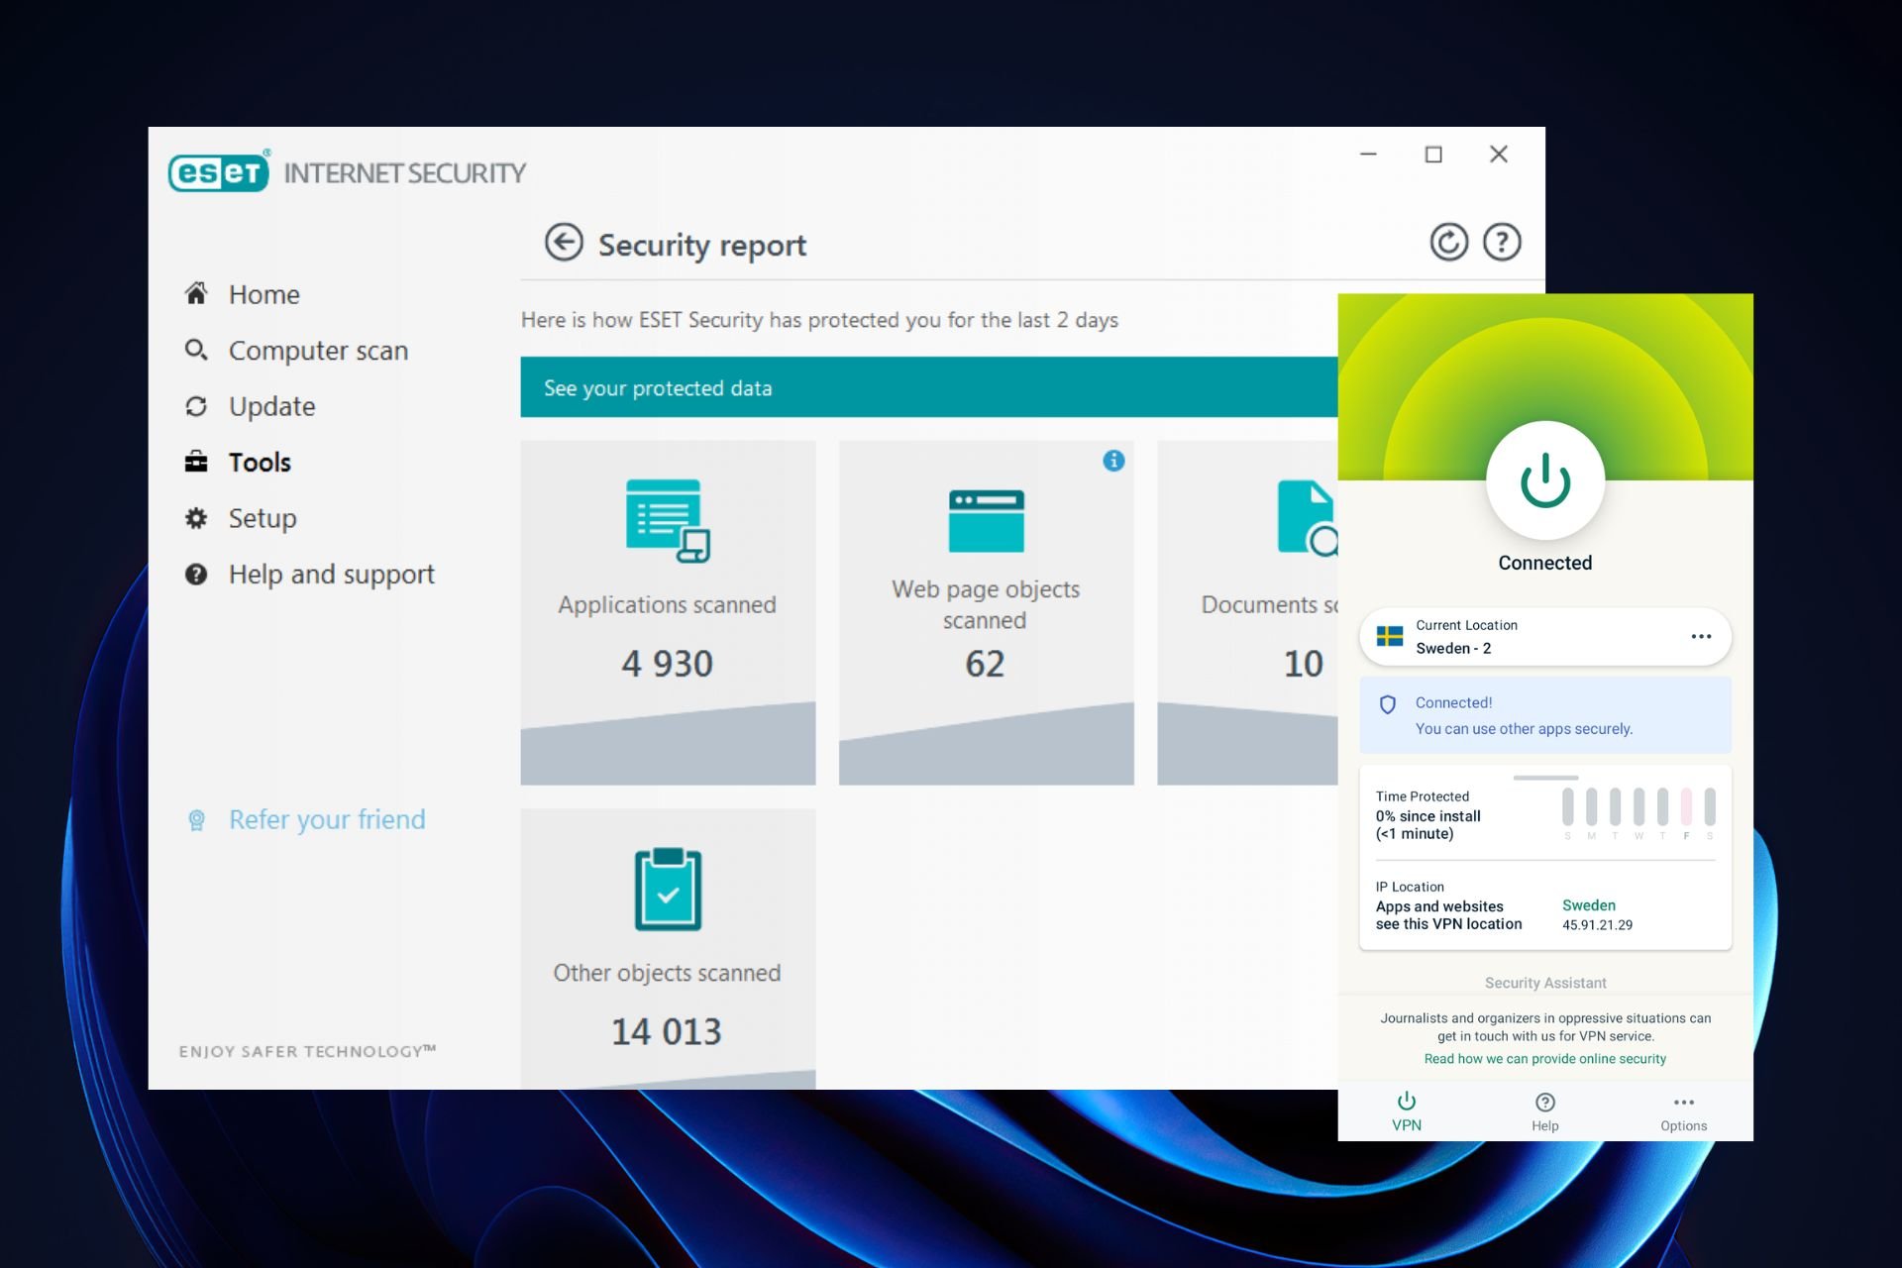Open help with the question mark icon in ESET

[x=1502, y=242]
